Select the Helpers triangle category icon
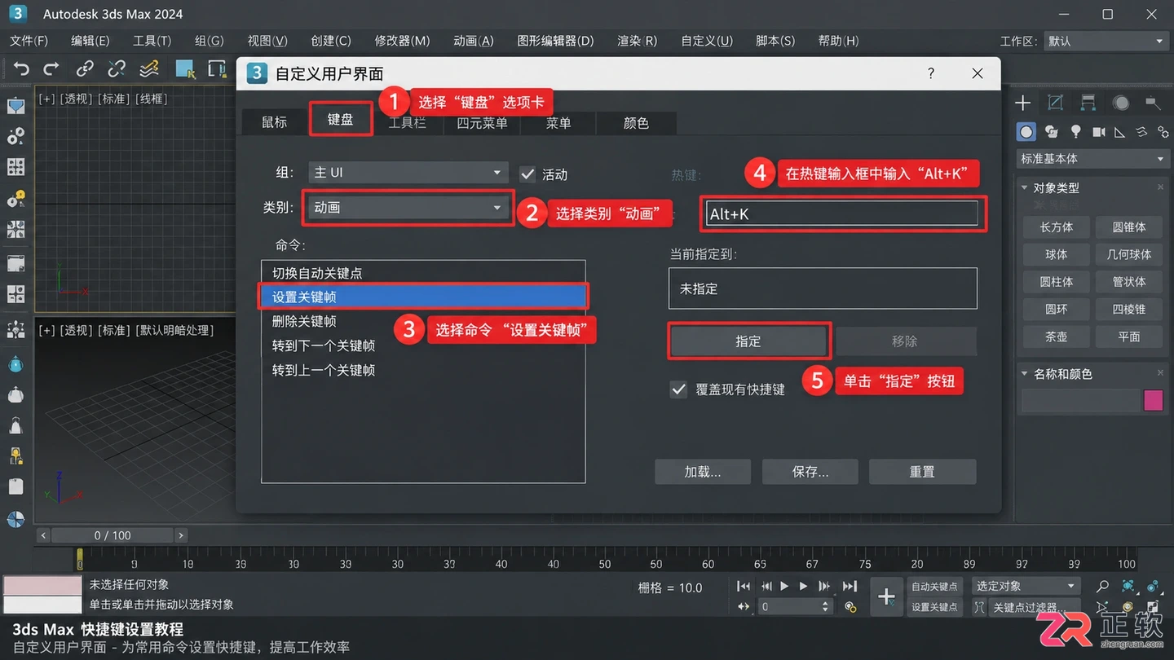Screen dimensions: 1174x660 (x=1119, y=132)
